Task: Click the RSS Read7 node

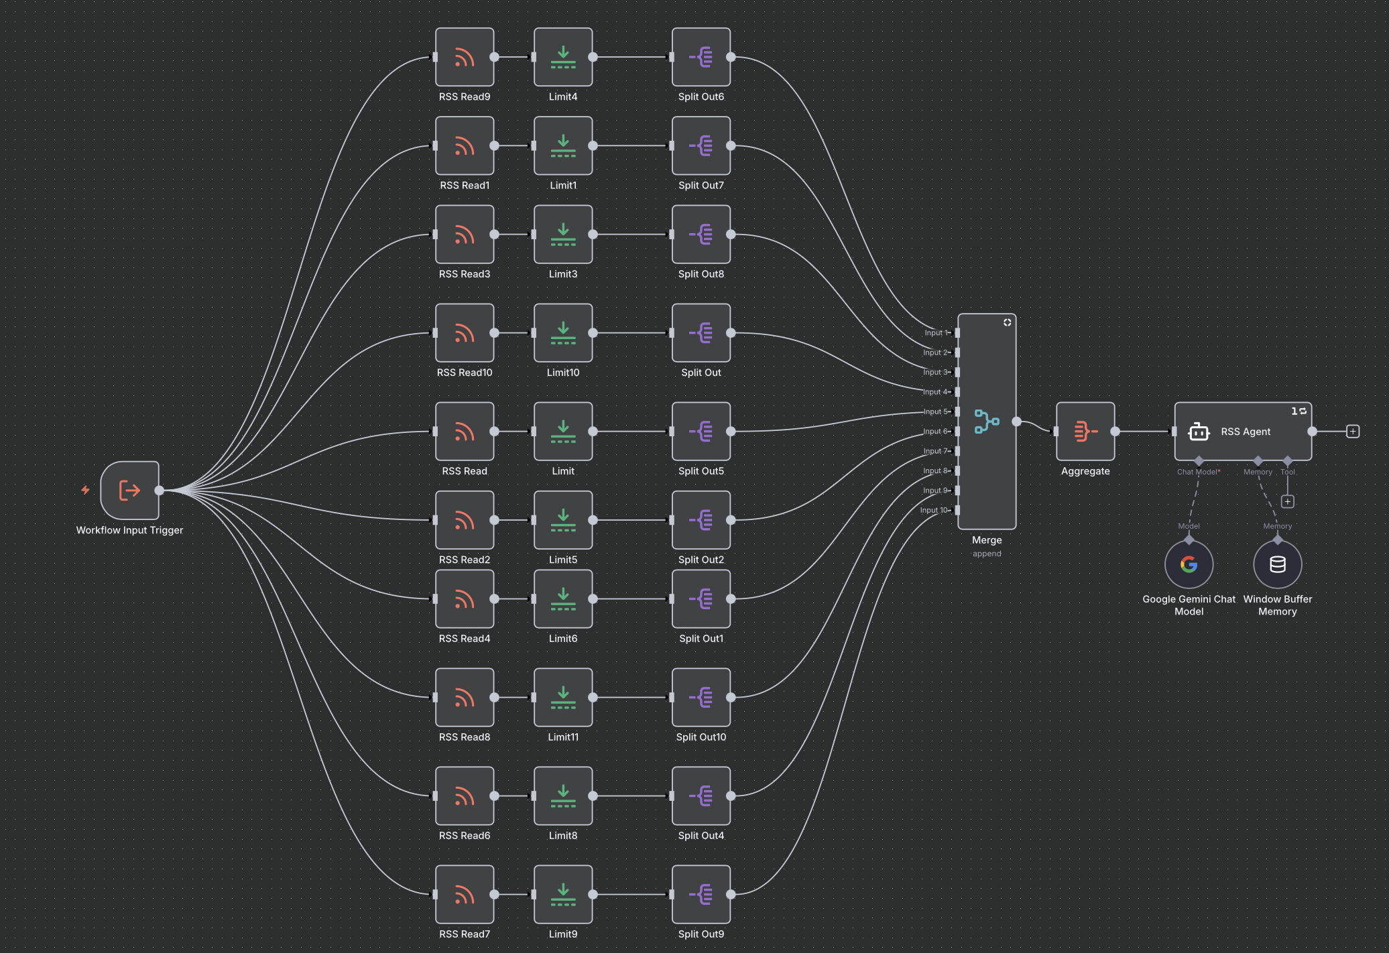Action: point(465,894)
